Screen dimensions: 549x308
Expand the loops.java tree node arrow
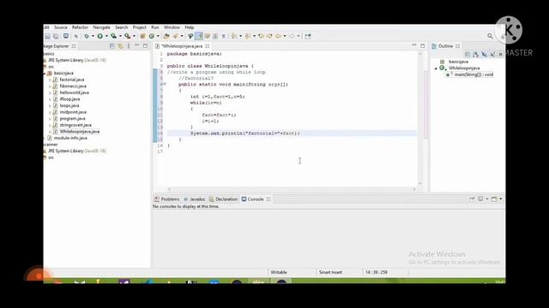[x=50, y=106]
